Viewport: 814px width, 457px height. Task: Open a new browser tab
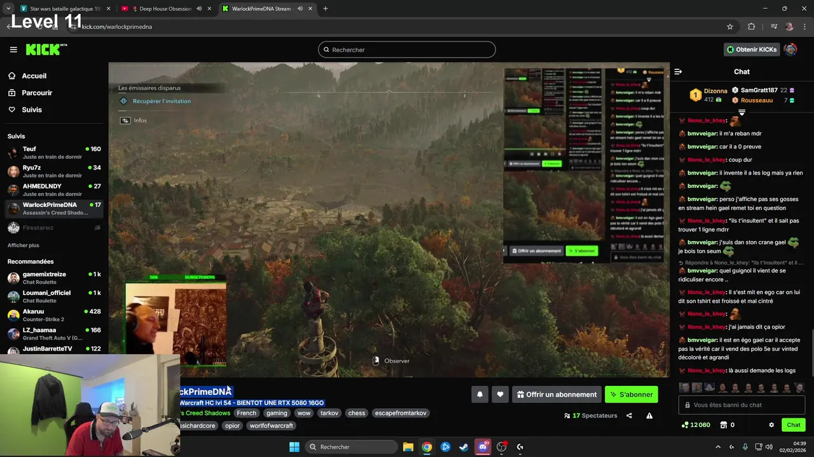click(326, 9)
